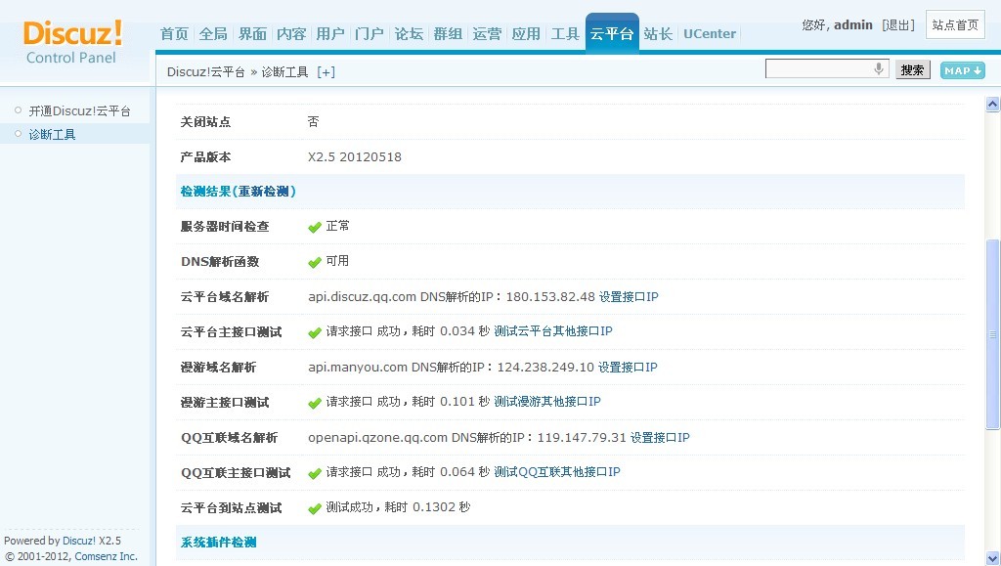Click green checkmark in 漫游主接口测试 row

(x=314, y=403)
